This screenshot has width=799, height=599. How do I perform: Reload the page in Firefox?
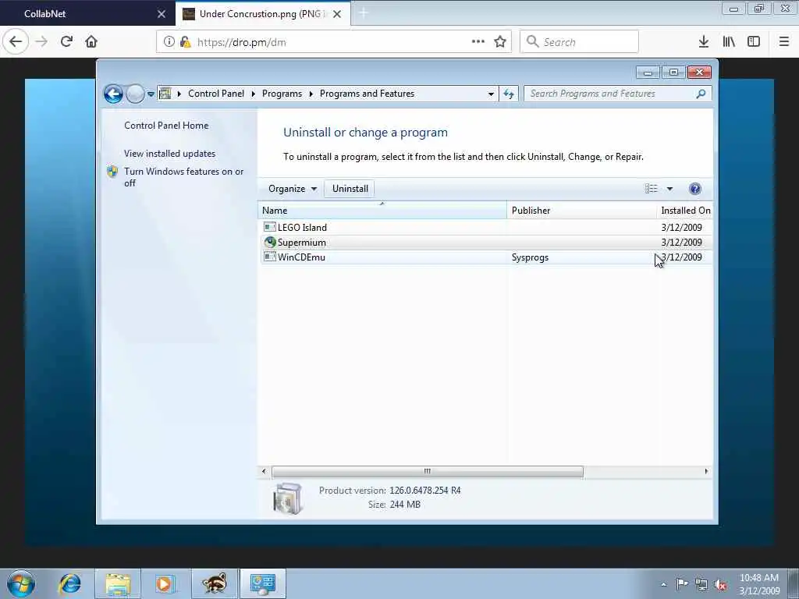66,42
